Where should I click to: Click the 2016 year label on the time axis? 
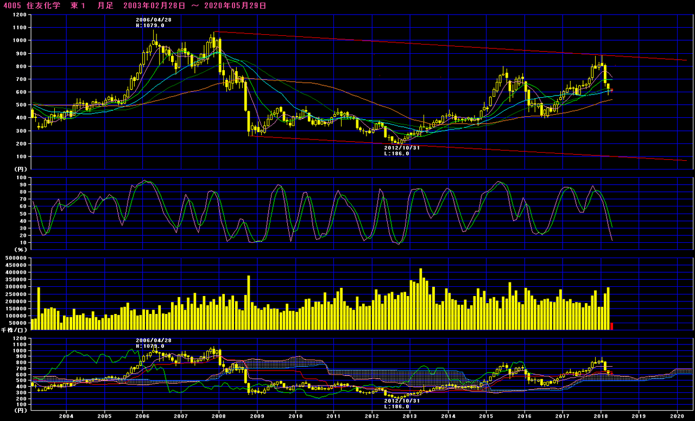pyautogui.click(x=525, y=416)
